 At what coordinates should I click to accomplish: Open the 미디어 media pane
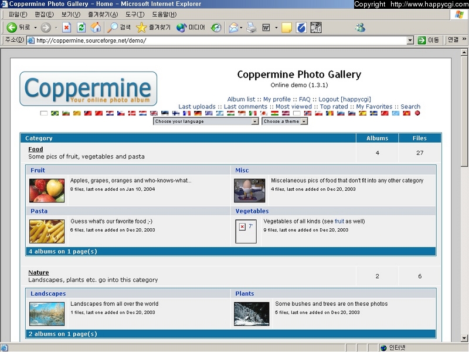(x=191, y=28)
